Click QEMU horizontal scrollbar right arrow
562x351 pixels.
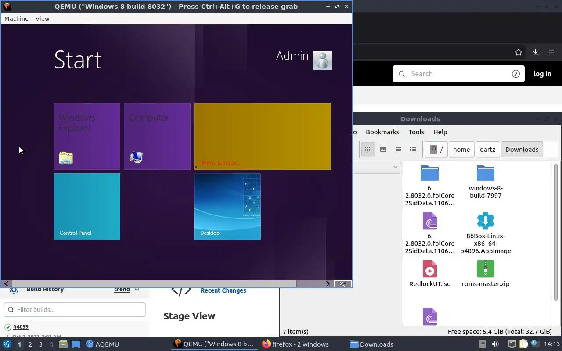pyautogui.click(x=328, y=284)
